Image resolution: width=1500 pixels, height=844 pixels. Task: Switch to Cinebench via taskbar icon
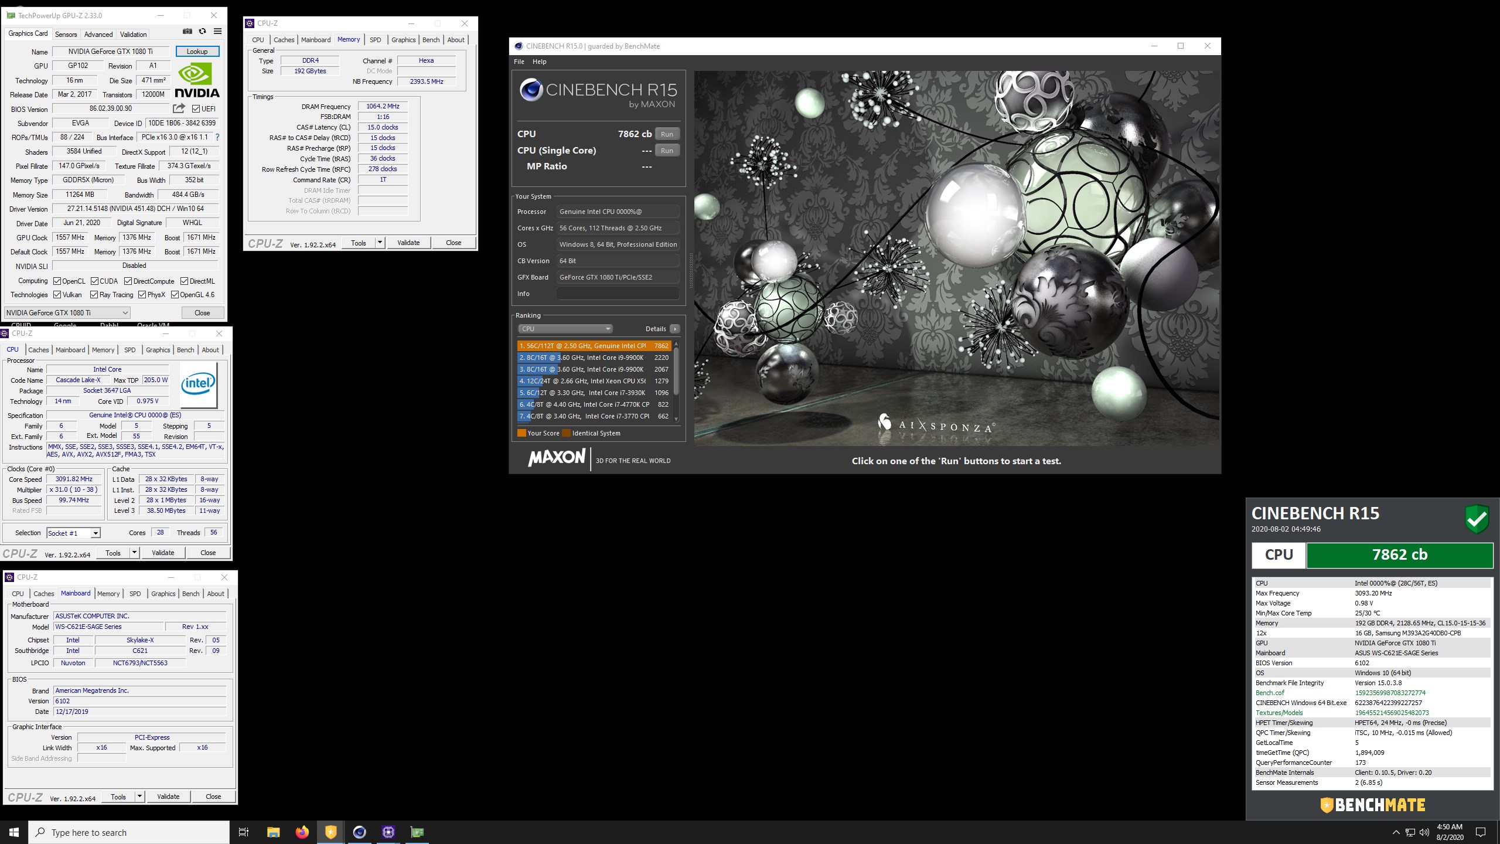(359, 832)
